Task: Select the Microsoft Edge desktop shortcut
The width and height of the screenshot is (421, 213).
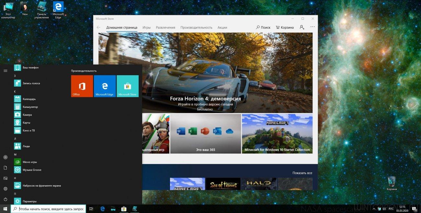Action: (58, 10)
